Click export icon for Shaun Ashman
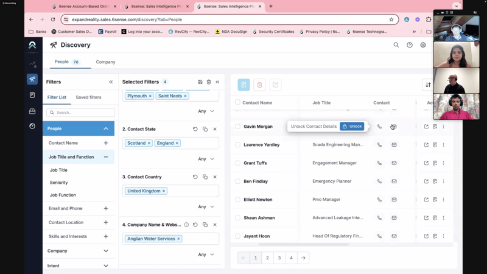The height and width of the screenshot is (274, 487). (x=426, y=218)
